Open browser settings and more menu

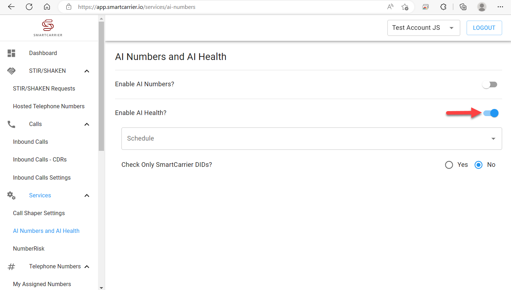[x=500, y=7]
